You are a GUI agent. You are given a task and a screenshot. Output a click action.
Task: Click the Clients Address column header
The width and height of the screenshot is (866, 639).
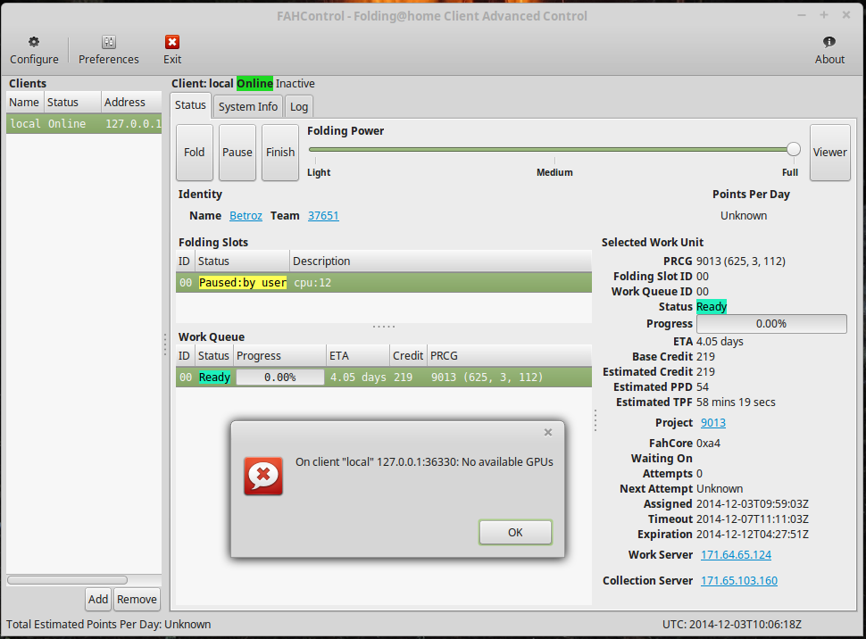coord(131,102)
